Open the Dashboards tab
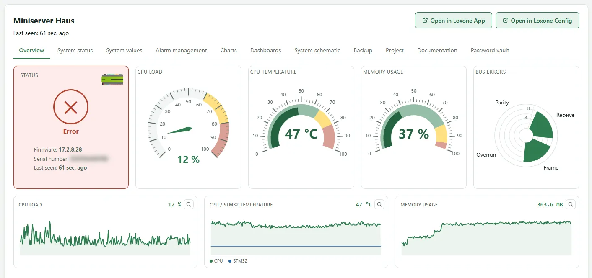The width and height of the screenshot is (592, 278). click(265, 50)
